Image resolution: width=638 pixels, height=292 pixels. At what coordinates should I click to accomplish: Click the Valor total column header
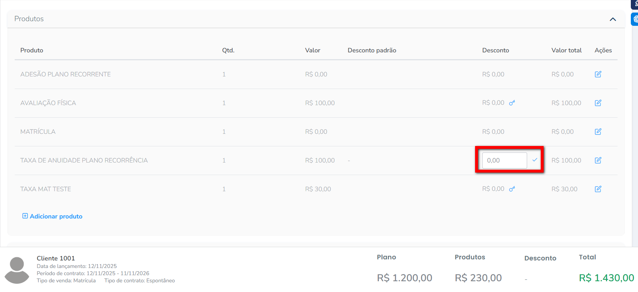[566, 50]
